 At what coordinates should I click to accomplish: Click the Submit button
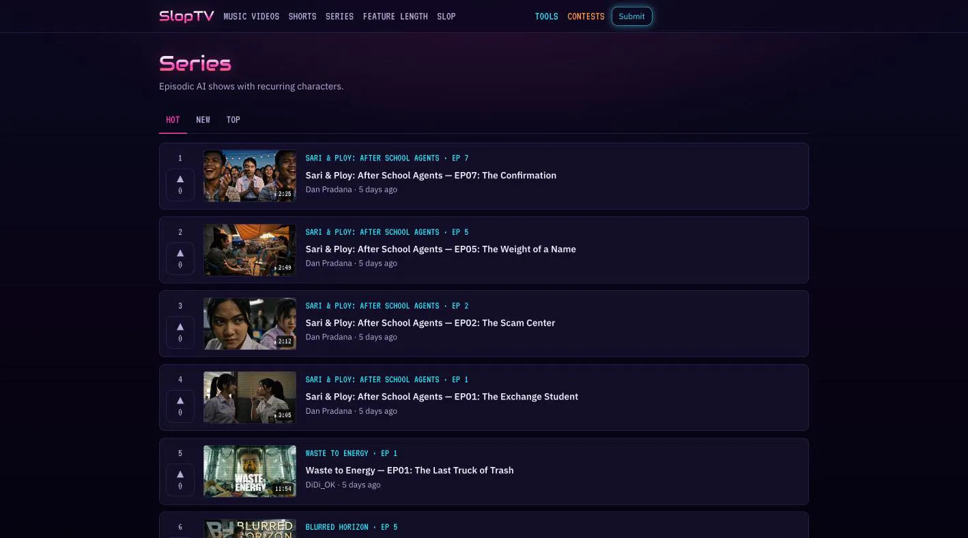pos(632,16)
